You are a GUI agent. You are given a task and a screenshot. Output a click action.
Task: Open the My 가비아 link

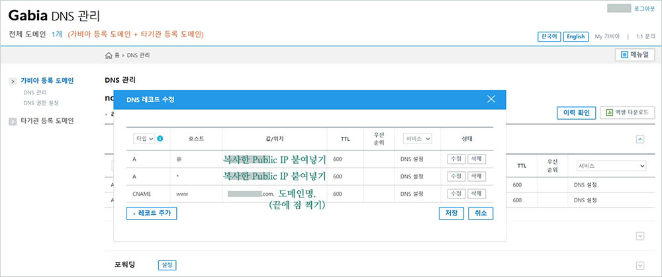pos(607,36)
